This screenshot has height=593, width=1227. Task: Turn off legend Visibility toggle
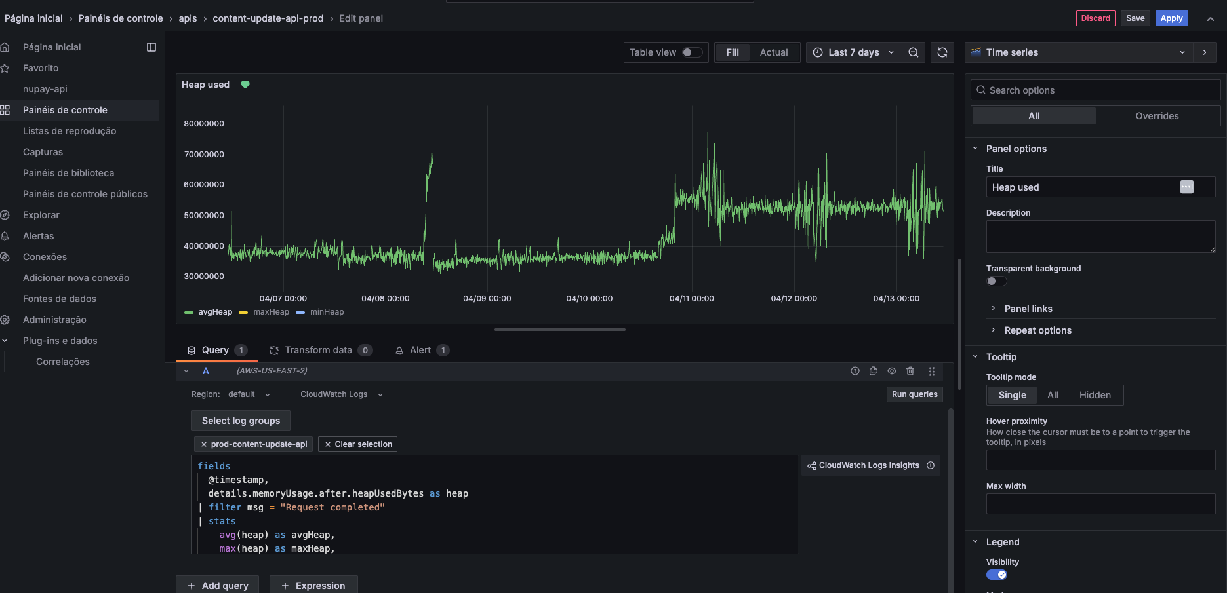(x=996, y=575)
